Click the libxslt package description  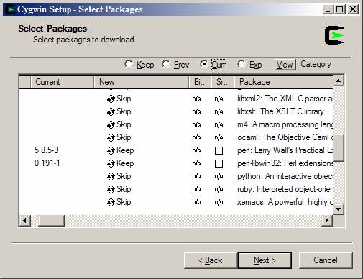tap(282, 111)
